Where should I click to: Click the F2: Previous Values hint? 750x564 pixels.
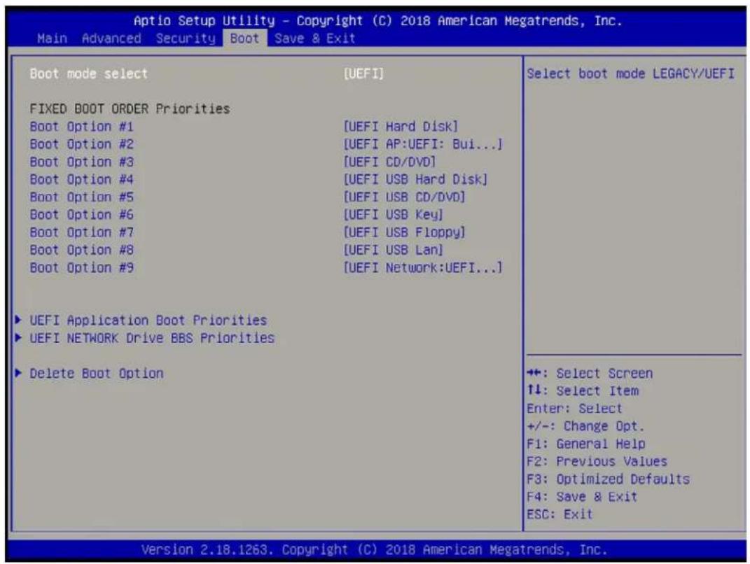click(597, 462)
